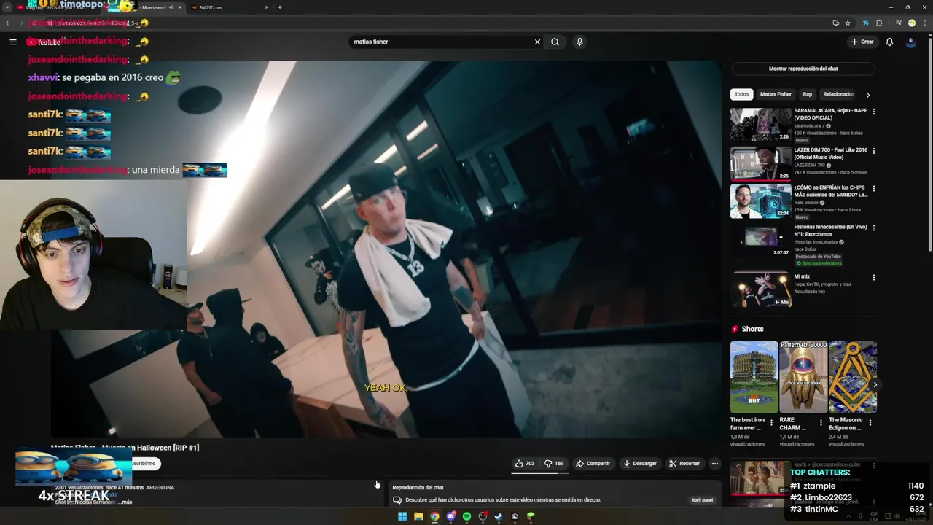Open LAZER DIM 700 Feel Like 2016 thumbnail
Image resolution: width=933 pixels, height=525 pixels.
click(x=760, y=163)
